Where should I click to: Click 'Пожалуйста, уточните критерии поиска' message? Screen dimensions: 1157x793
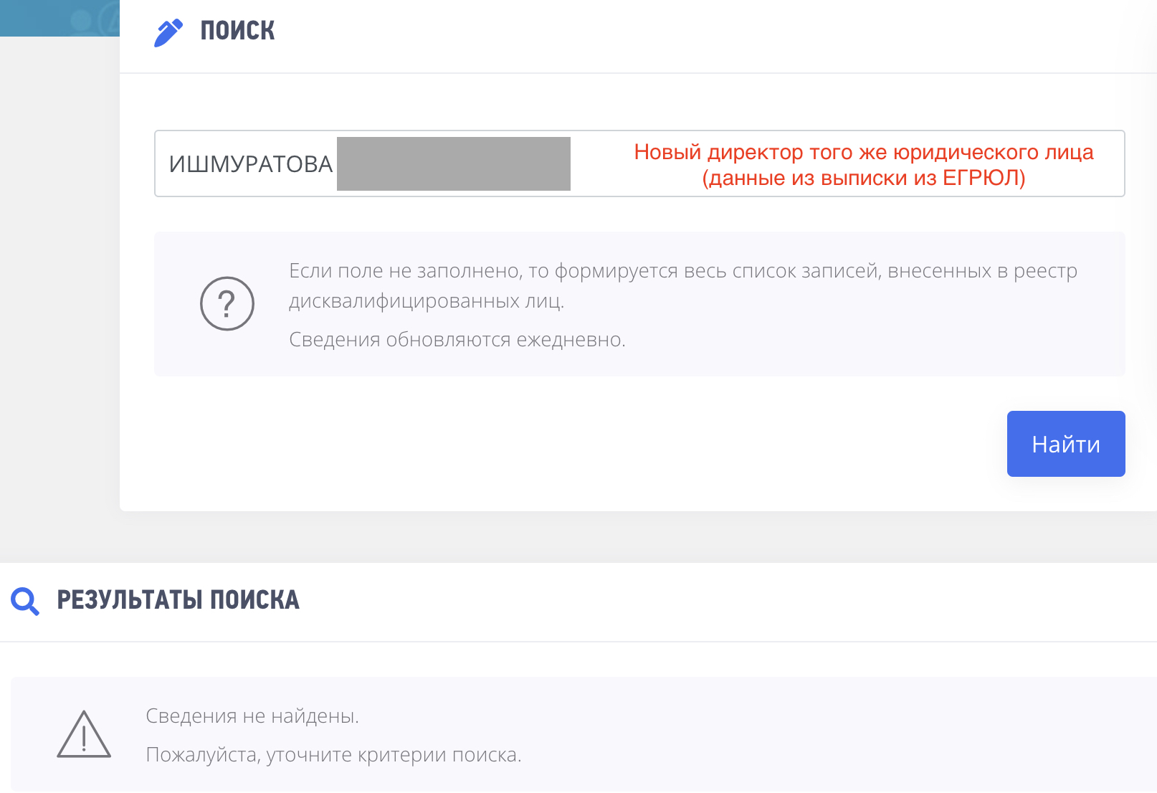click(333, 754)
